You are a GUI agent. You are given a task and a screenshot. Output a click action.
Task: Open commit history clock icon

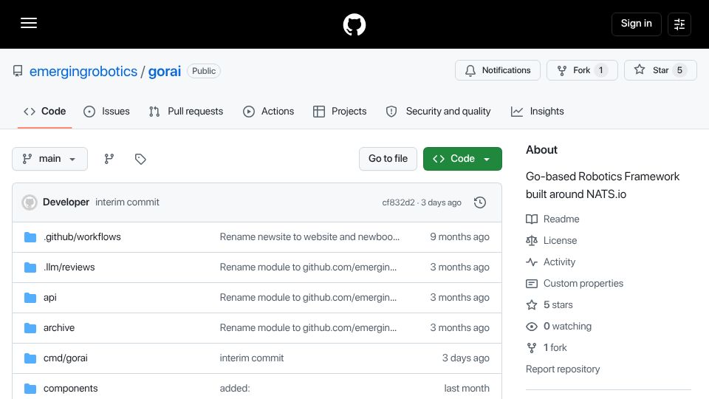pos(480,202)
